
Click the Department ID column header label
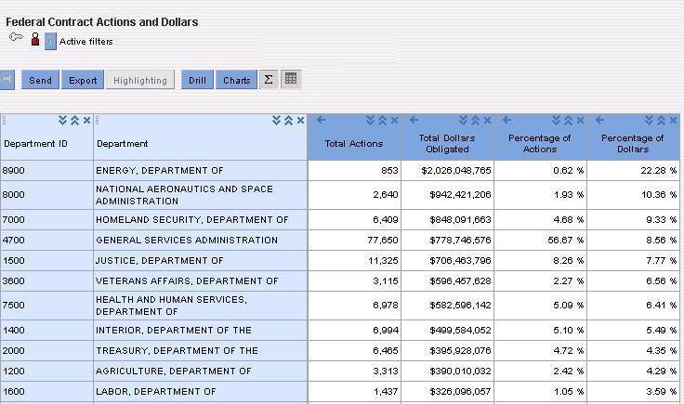point(35,143)
